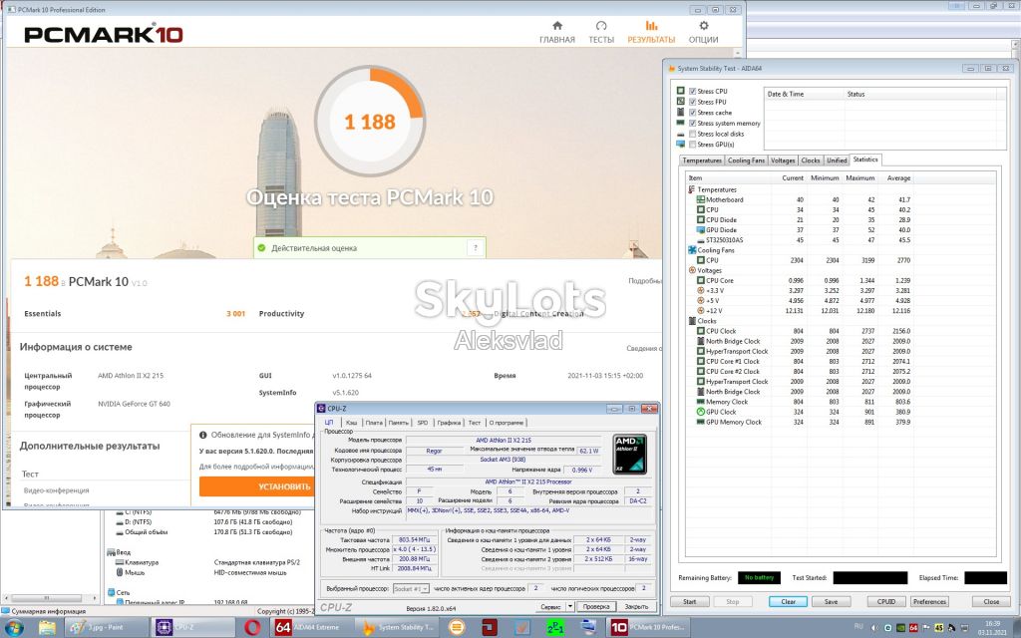Click Essentials score 3 001
Screen dimensions: 1021x638
point(235,314)
